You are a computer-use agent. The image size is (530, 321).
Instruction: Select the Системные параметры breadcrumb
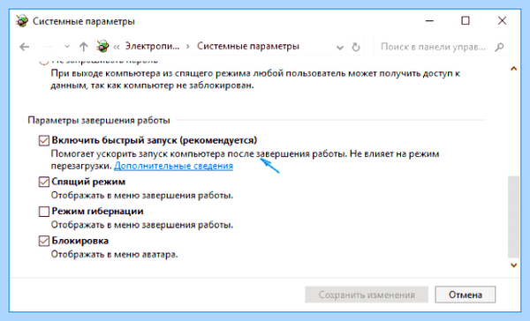(x=248, y=46)
